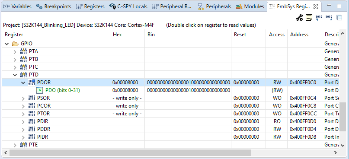Click the PDDR register icon

[x=32, y=129]
